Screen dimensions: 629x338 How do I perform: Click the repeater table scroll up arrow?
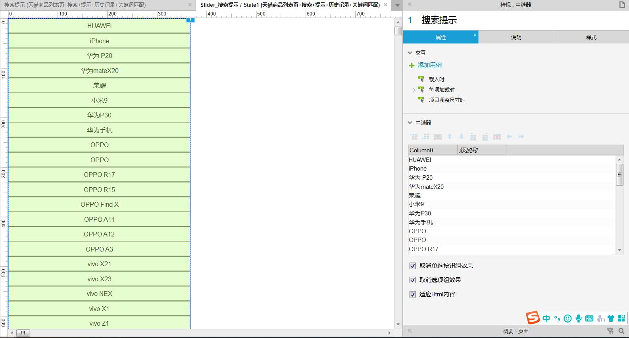coord(619,159)
